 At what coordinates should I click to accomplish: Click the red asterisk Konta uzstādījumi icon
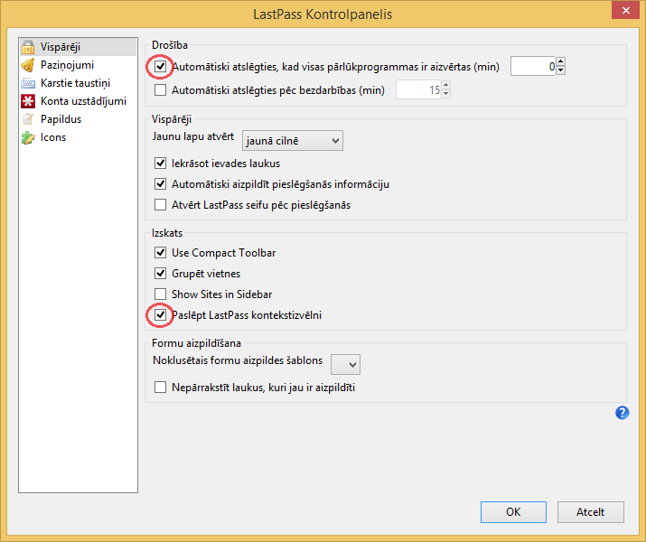pos(28,101)
